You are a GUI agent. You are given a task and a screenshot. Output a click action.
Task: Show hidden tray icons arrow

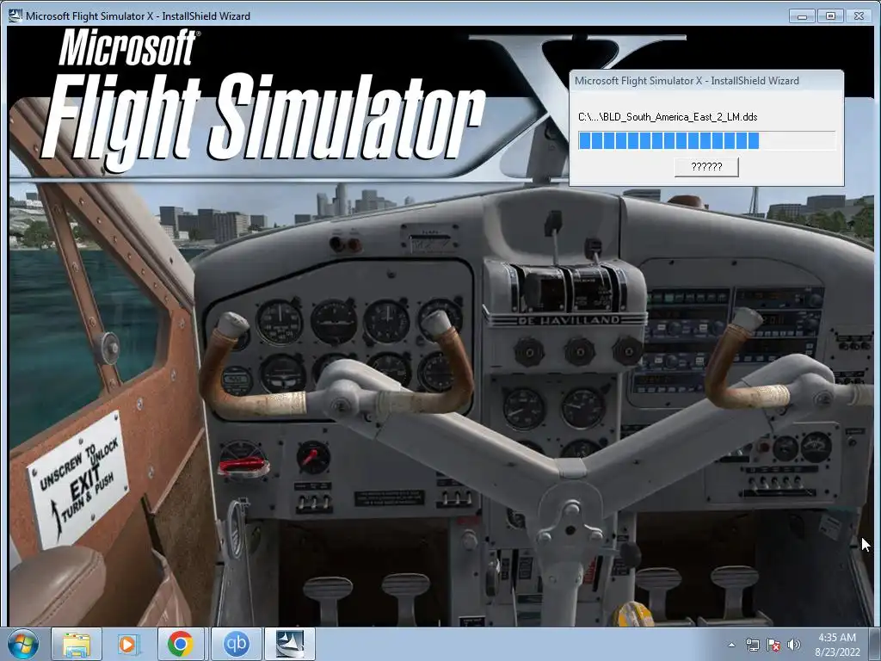point(731,645)
